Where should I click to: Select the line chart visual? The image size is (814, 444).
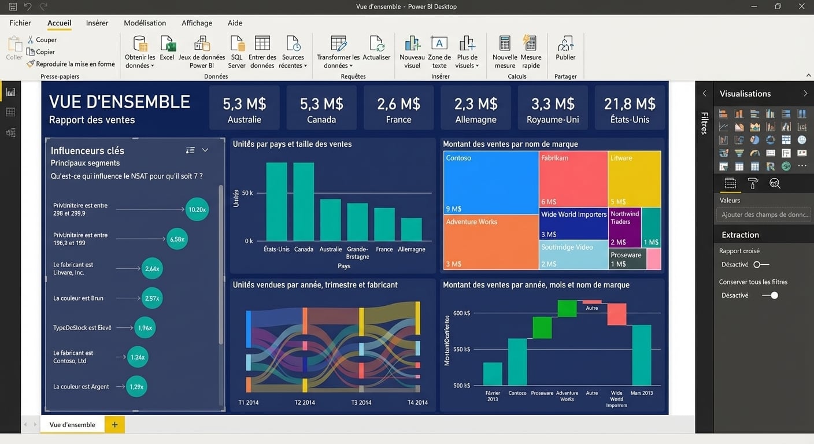[x=724, y=127]
